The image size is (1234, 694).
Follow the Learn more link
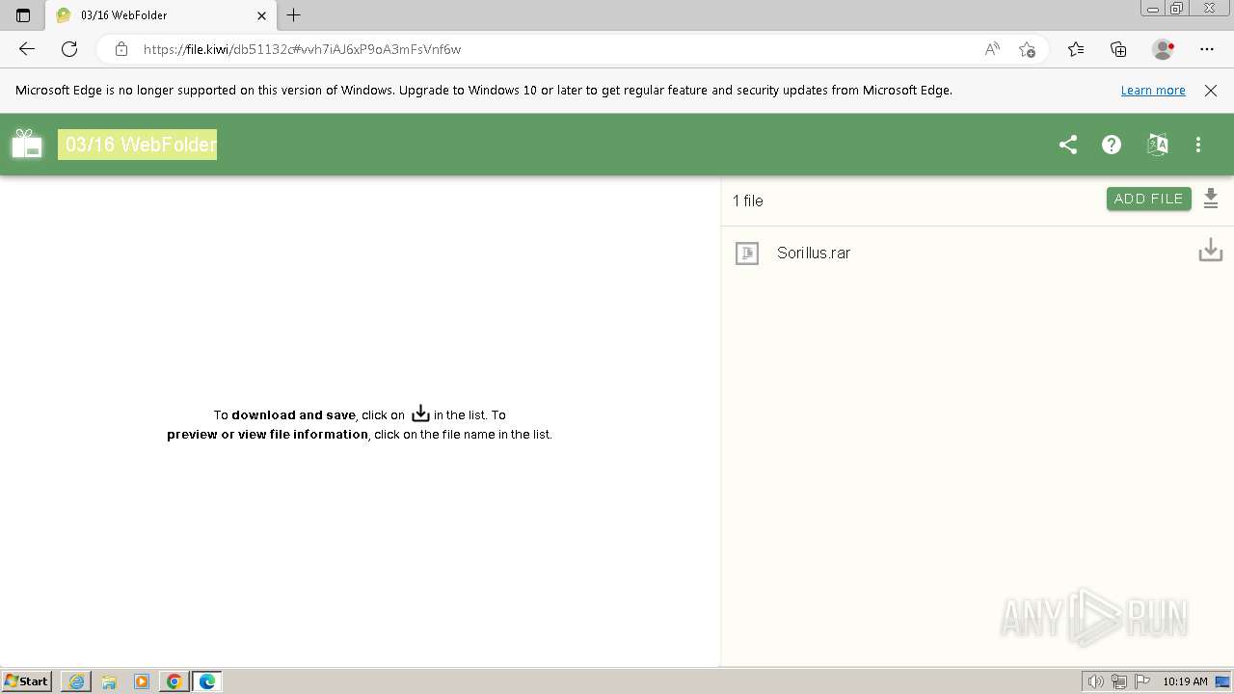point(1153,90)
